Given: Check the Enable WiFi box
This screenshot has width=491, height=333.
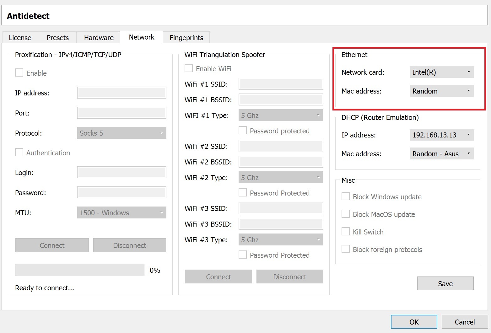Looking at the screenshot, I should [x=189, y=68].
